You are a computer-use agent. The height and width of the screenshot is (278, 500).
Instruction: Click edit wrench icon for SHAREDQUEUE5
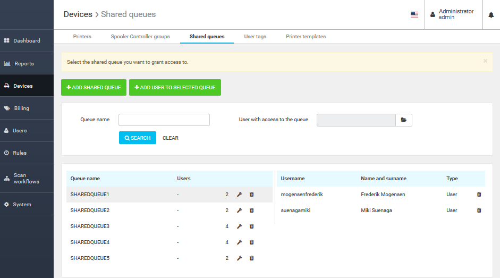239,258
